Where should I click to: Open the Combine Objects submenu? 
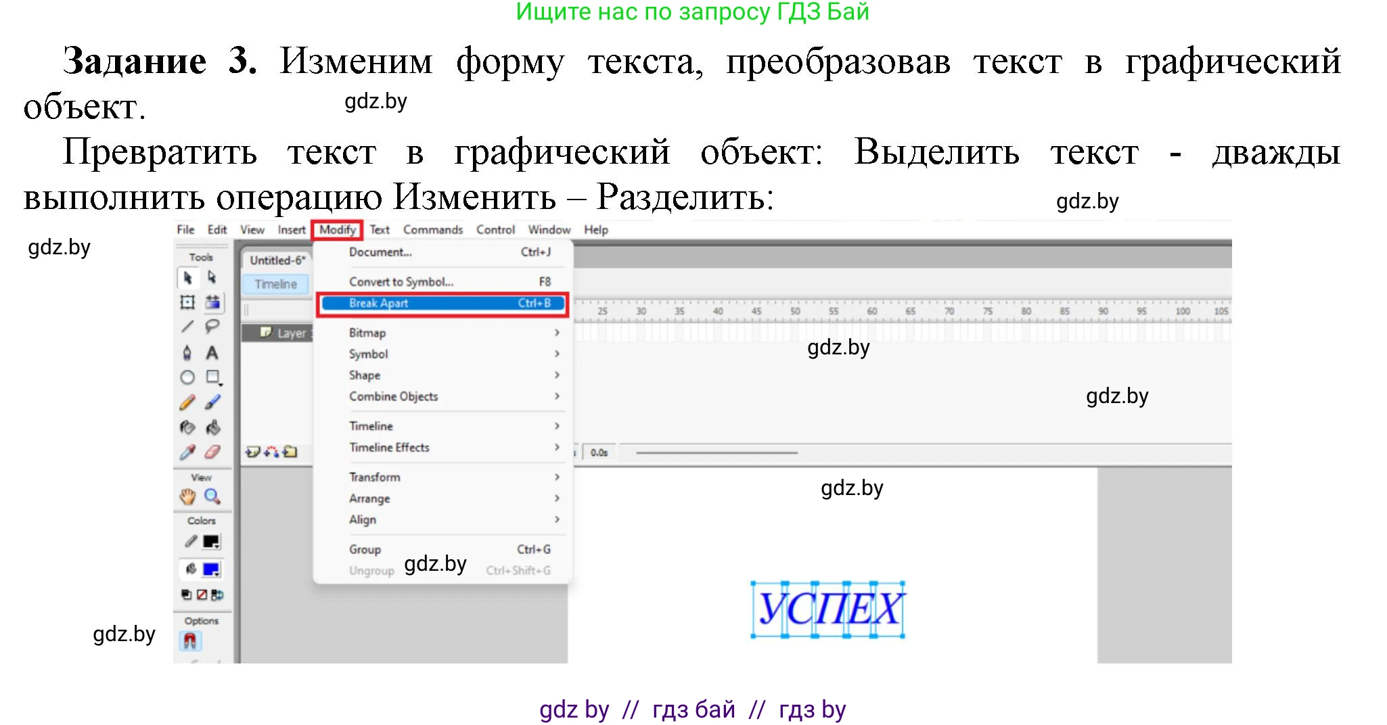click(393, 396)
